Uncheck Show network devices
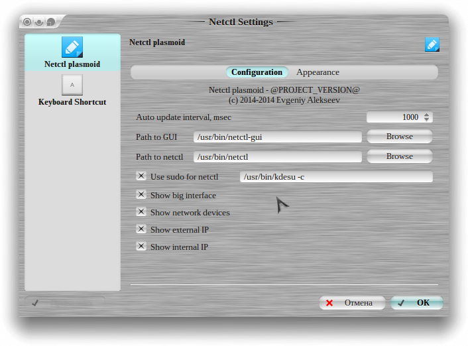Viewport: 468px width, 346px height. click(141, 212)
